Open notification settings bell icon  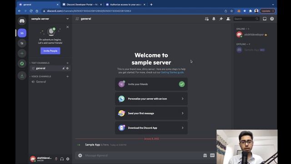214,19
